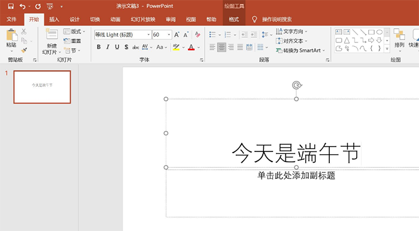Apply bullet list formatting
This screenshot has width=419, height=231.
click(x=212, y=35)
